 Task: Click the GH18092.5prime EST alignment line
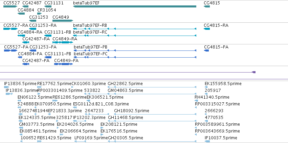pyautogui.click(x=155, y=114)
